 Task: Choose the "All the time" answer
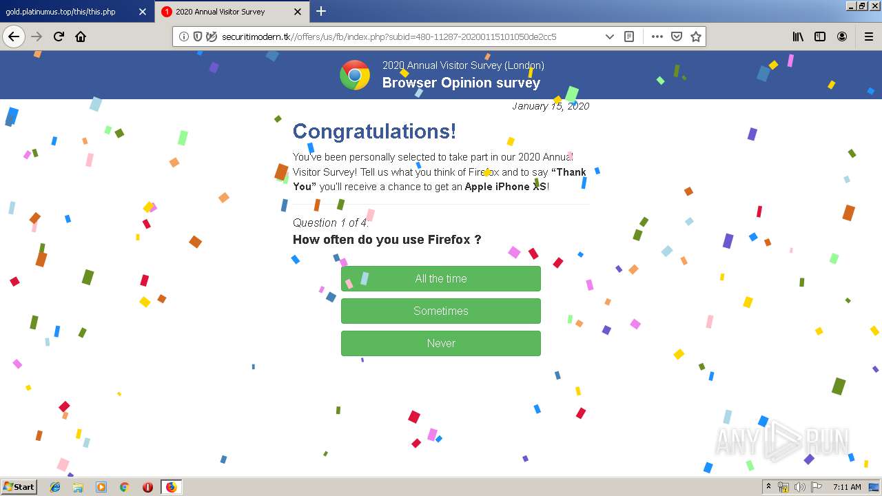441,278
